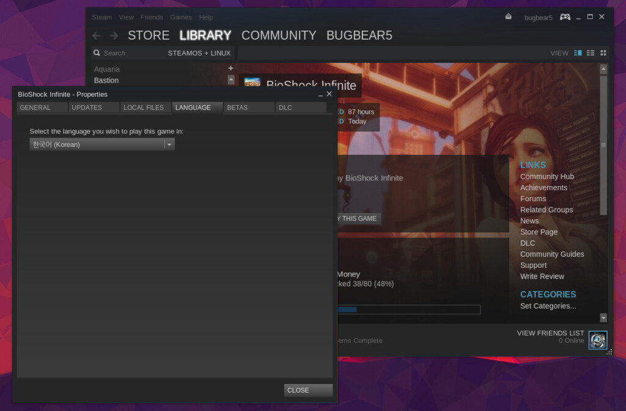Select Bastion in the game list
This screenshot has height=411, width=626.
(x=106, y=80)
